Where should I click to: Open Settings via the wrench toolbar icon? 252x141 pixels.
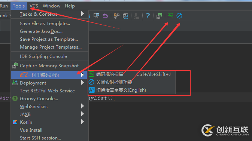pos(116,16)
